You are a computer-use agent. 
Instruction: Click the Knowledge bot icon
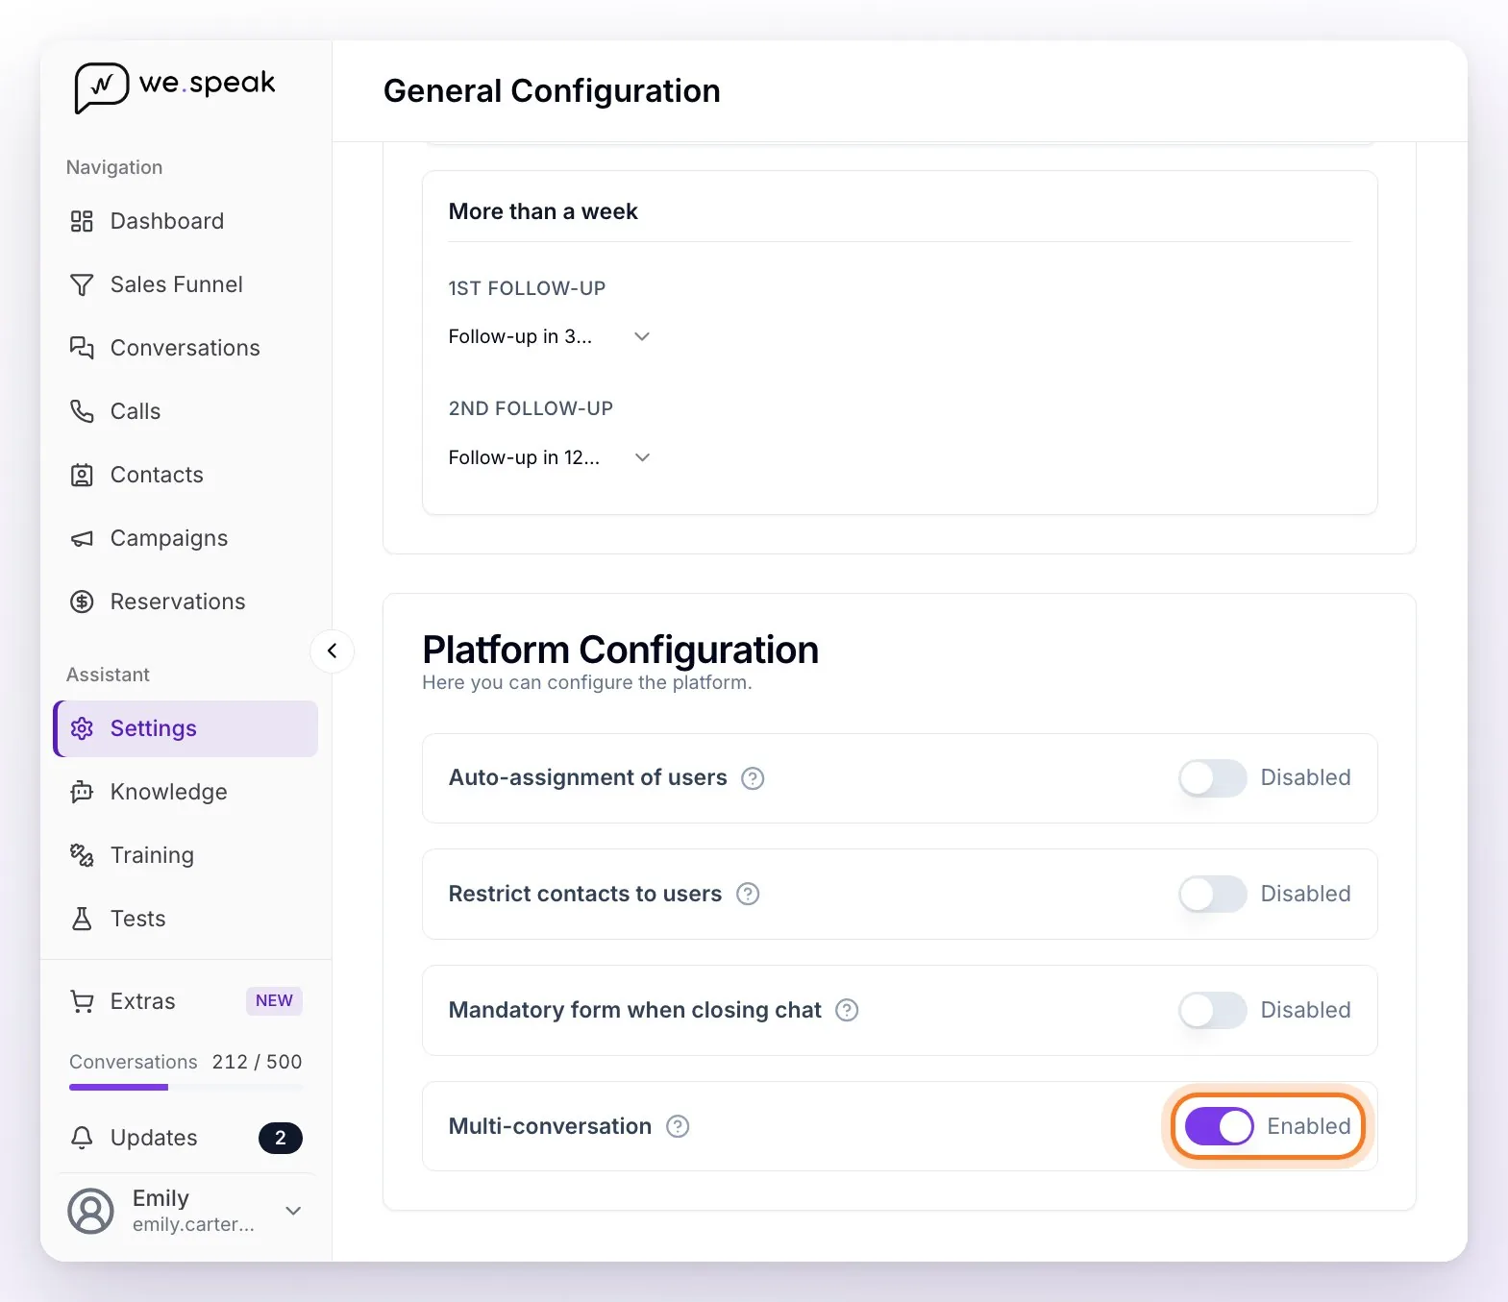[82, 792]
